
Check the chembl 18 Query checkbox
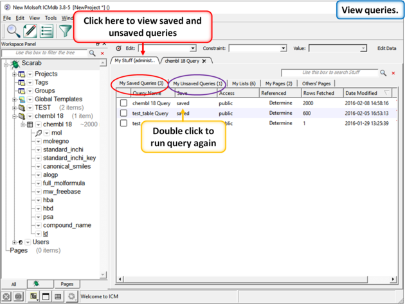pyautogui.click(x=123, y=103)
